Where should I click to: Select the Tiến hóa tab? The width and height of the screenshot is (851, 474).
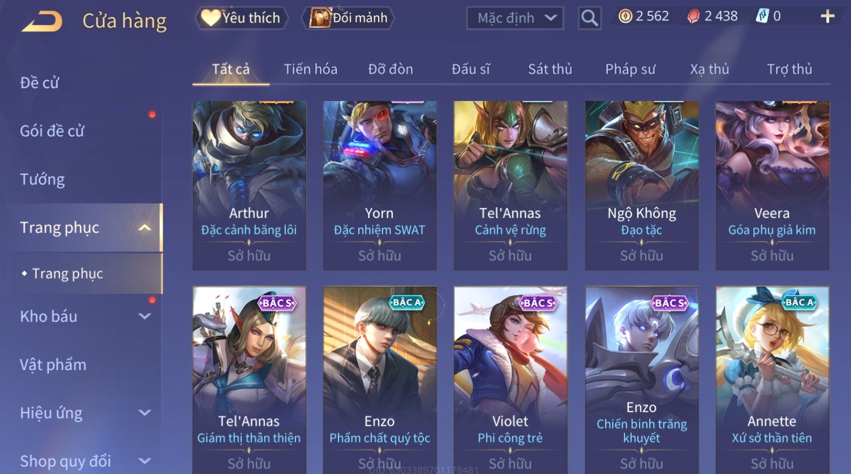pyautogui.click(x=310, y=69)
